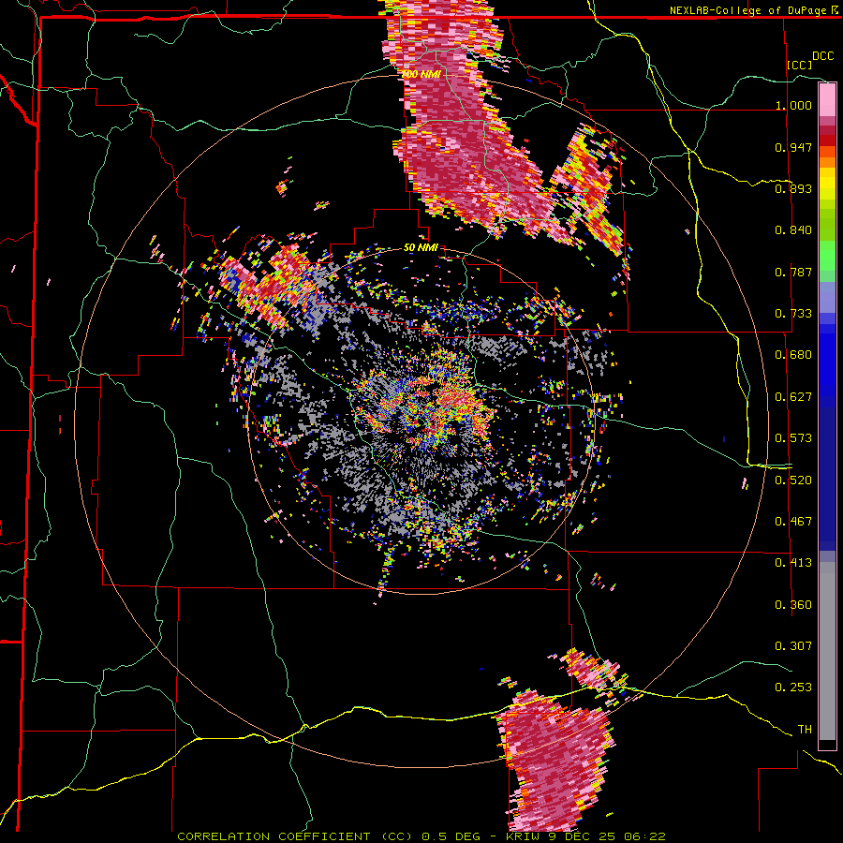843x843 pixels.
Task: Click the Correlation Coefficient product caption
Action: (421, 836)
